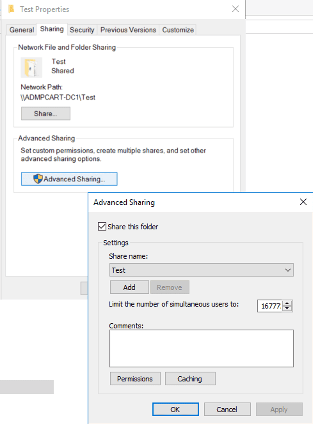
Task: Open the Customize tab
Action: [x=178, y=29]
